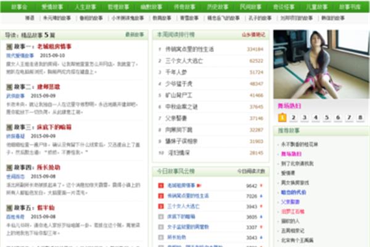Open the 人生故事 nav tab

point(85,7)
